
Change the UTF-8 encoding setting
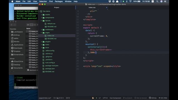point(105,98)
